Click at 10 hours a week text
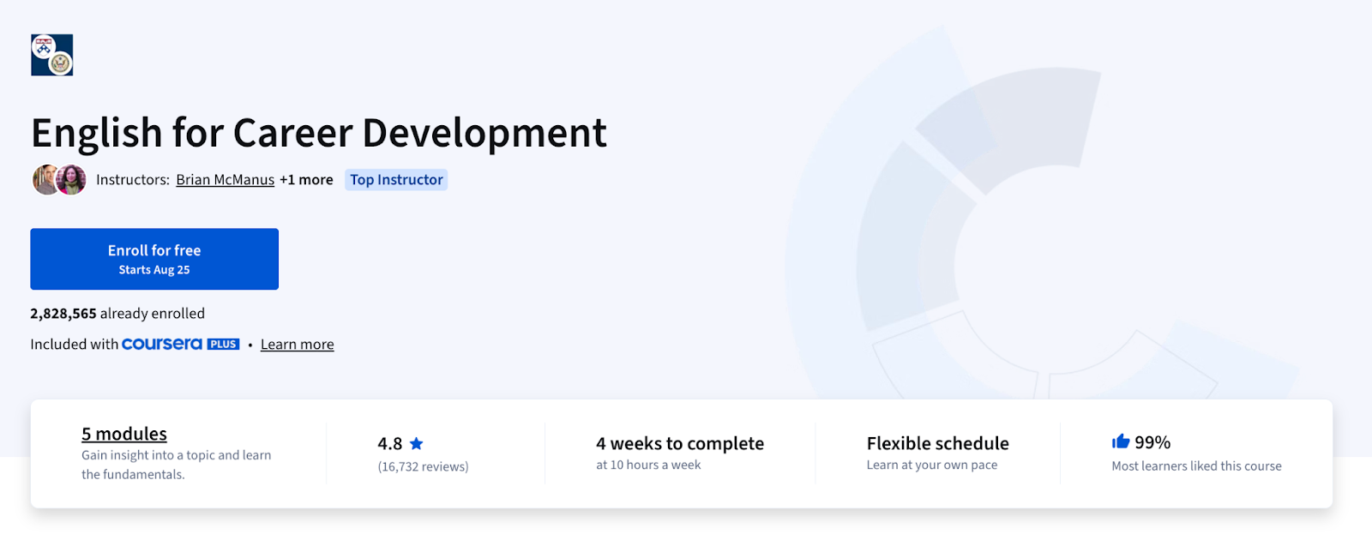Image resolution: width=1372 pixels, height=534 pixels. (648, 465)
